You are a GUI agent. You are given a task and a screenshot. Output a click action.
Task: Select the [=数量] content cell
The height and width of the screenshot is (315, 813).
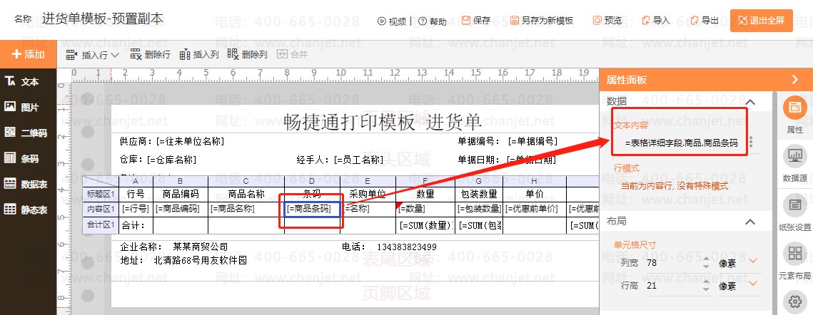pos(425,210)
